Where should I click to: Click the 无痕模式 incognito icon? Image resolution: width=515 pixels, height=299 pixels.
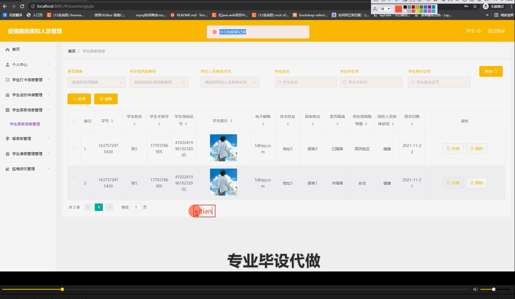point(486,6)
